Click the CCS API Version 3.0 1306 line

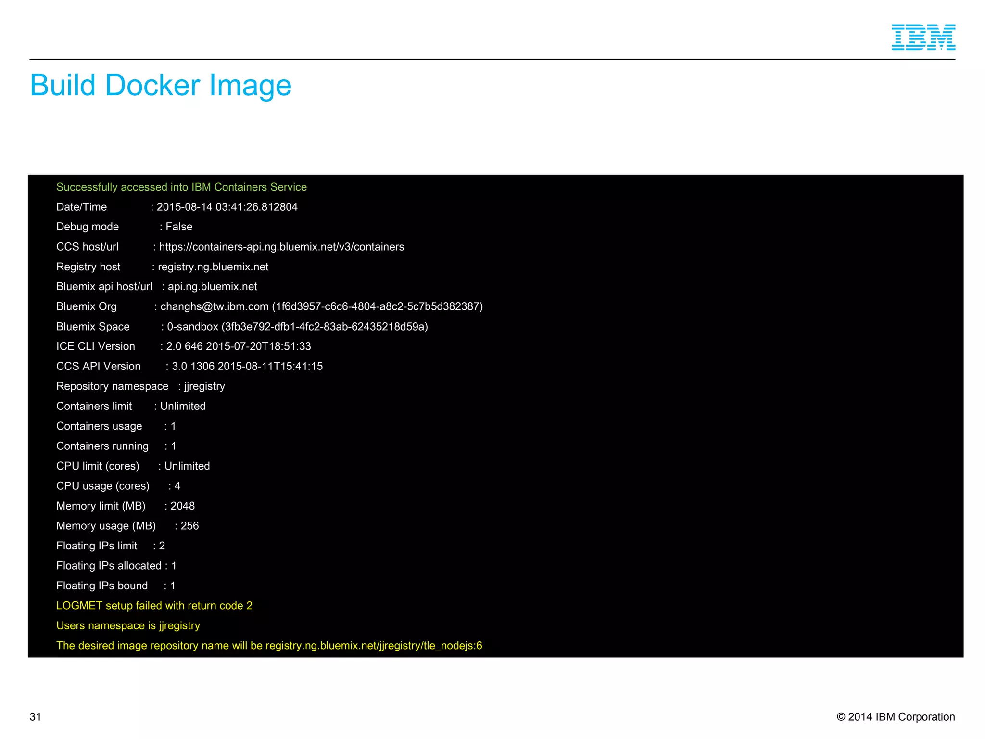pyautogui.click(x=189, y=367)
